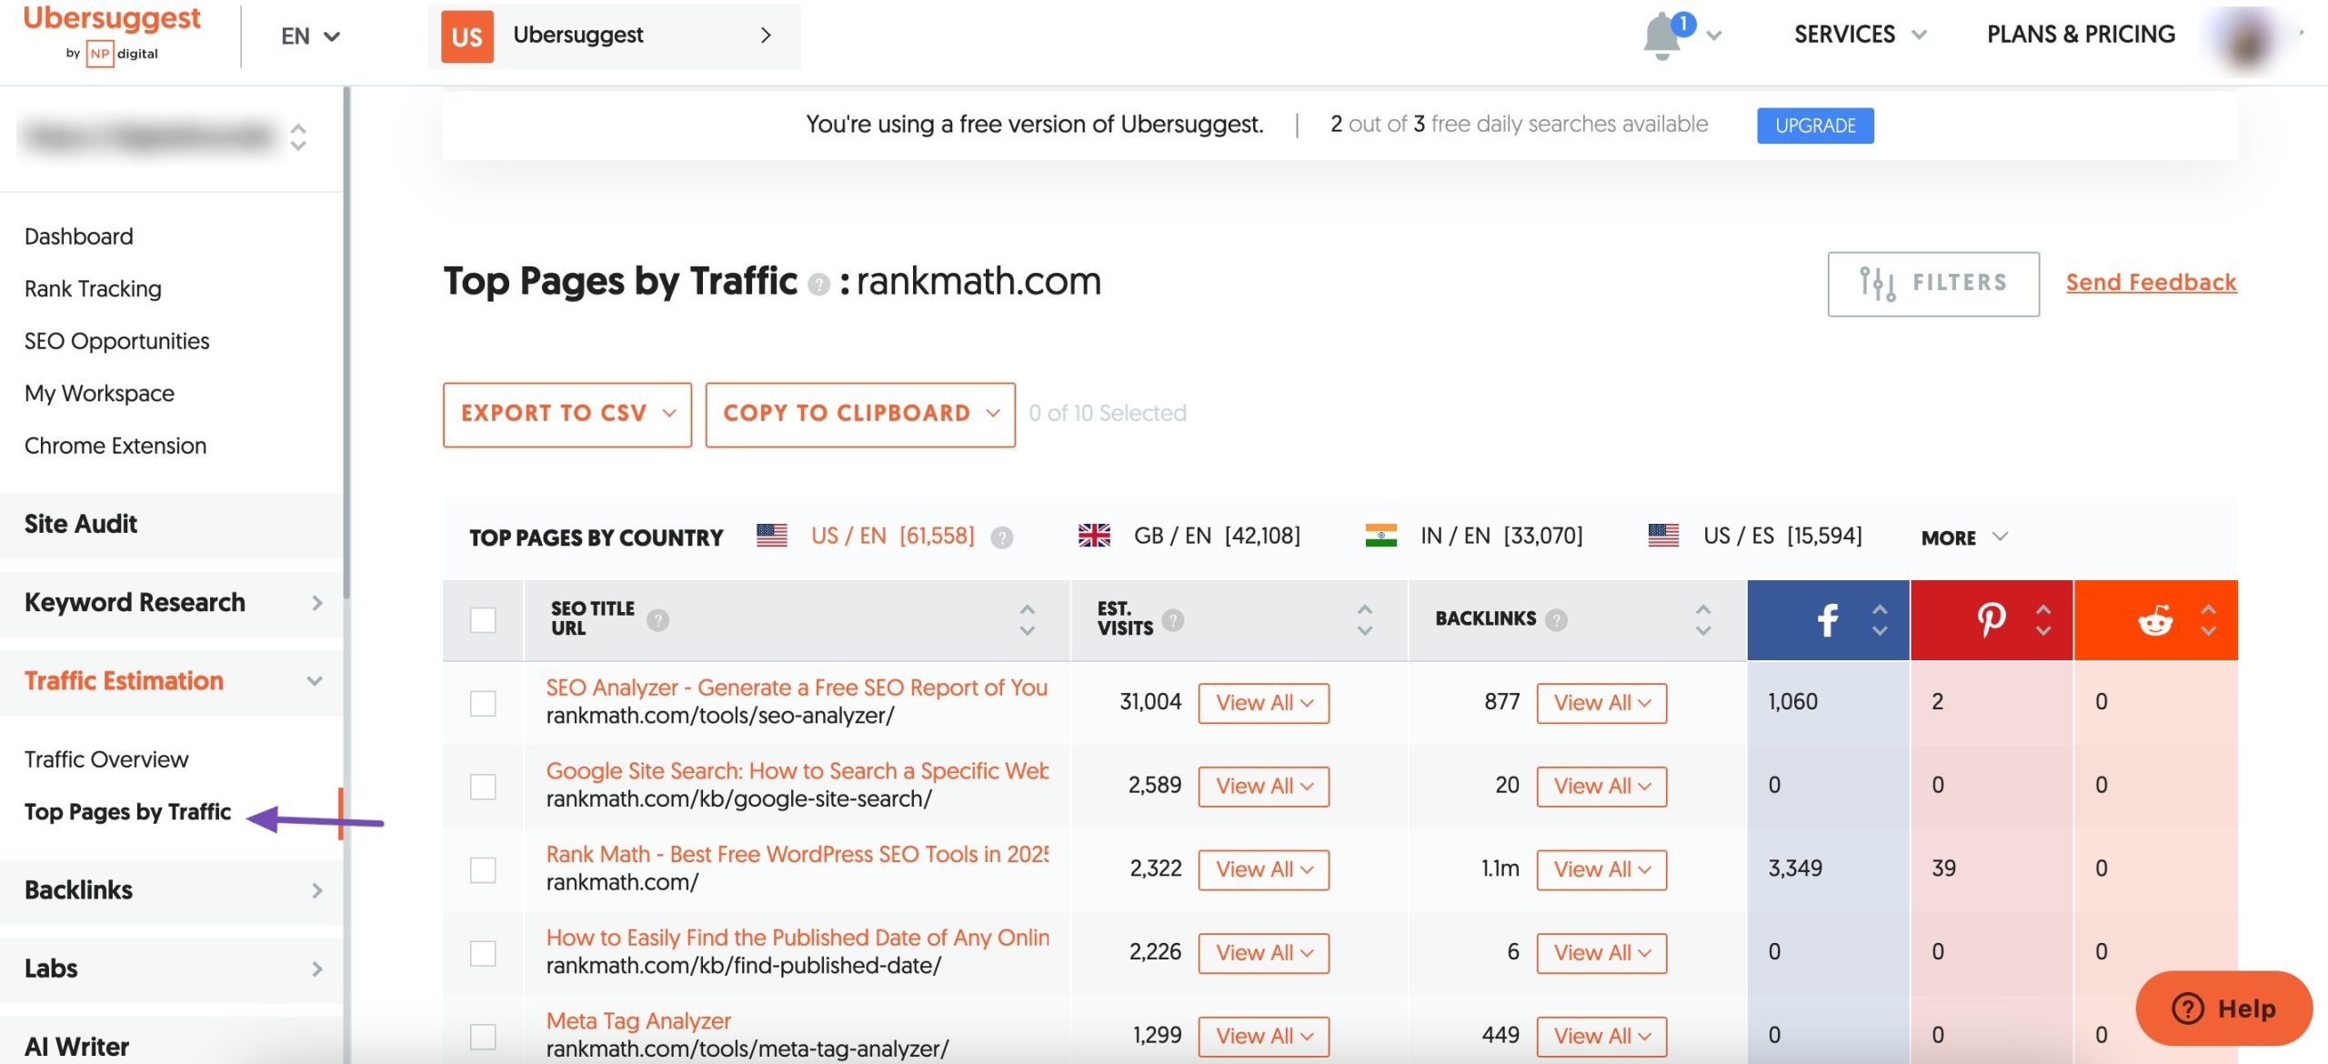Open the Rank Math Best Free WordPress SEO link

797,854
